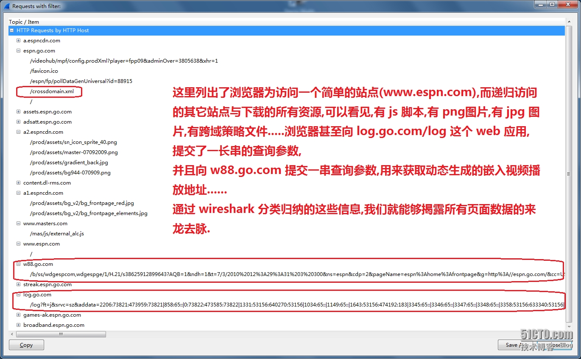
Task: Click the Wireshark fin icon in title bar
Action: click(x=6, y=6)
